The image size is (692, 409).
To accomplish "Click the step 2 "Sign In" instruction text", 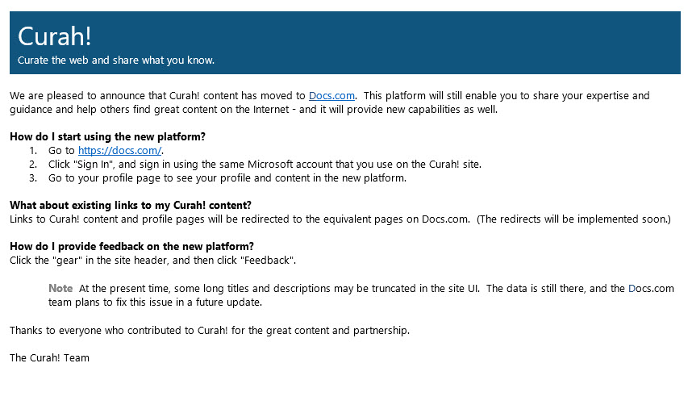I will point(265,165).
